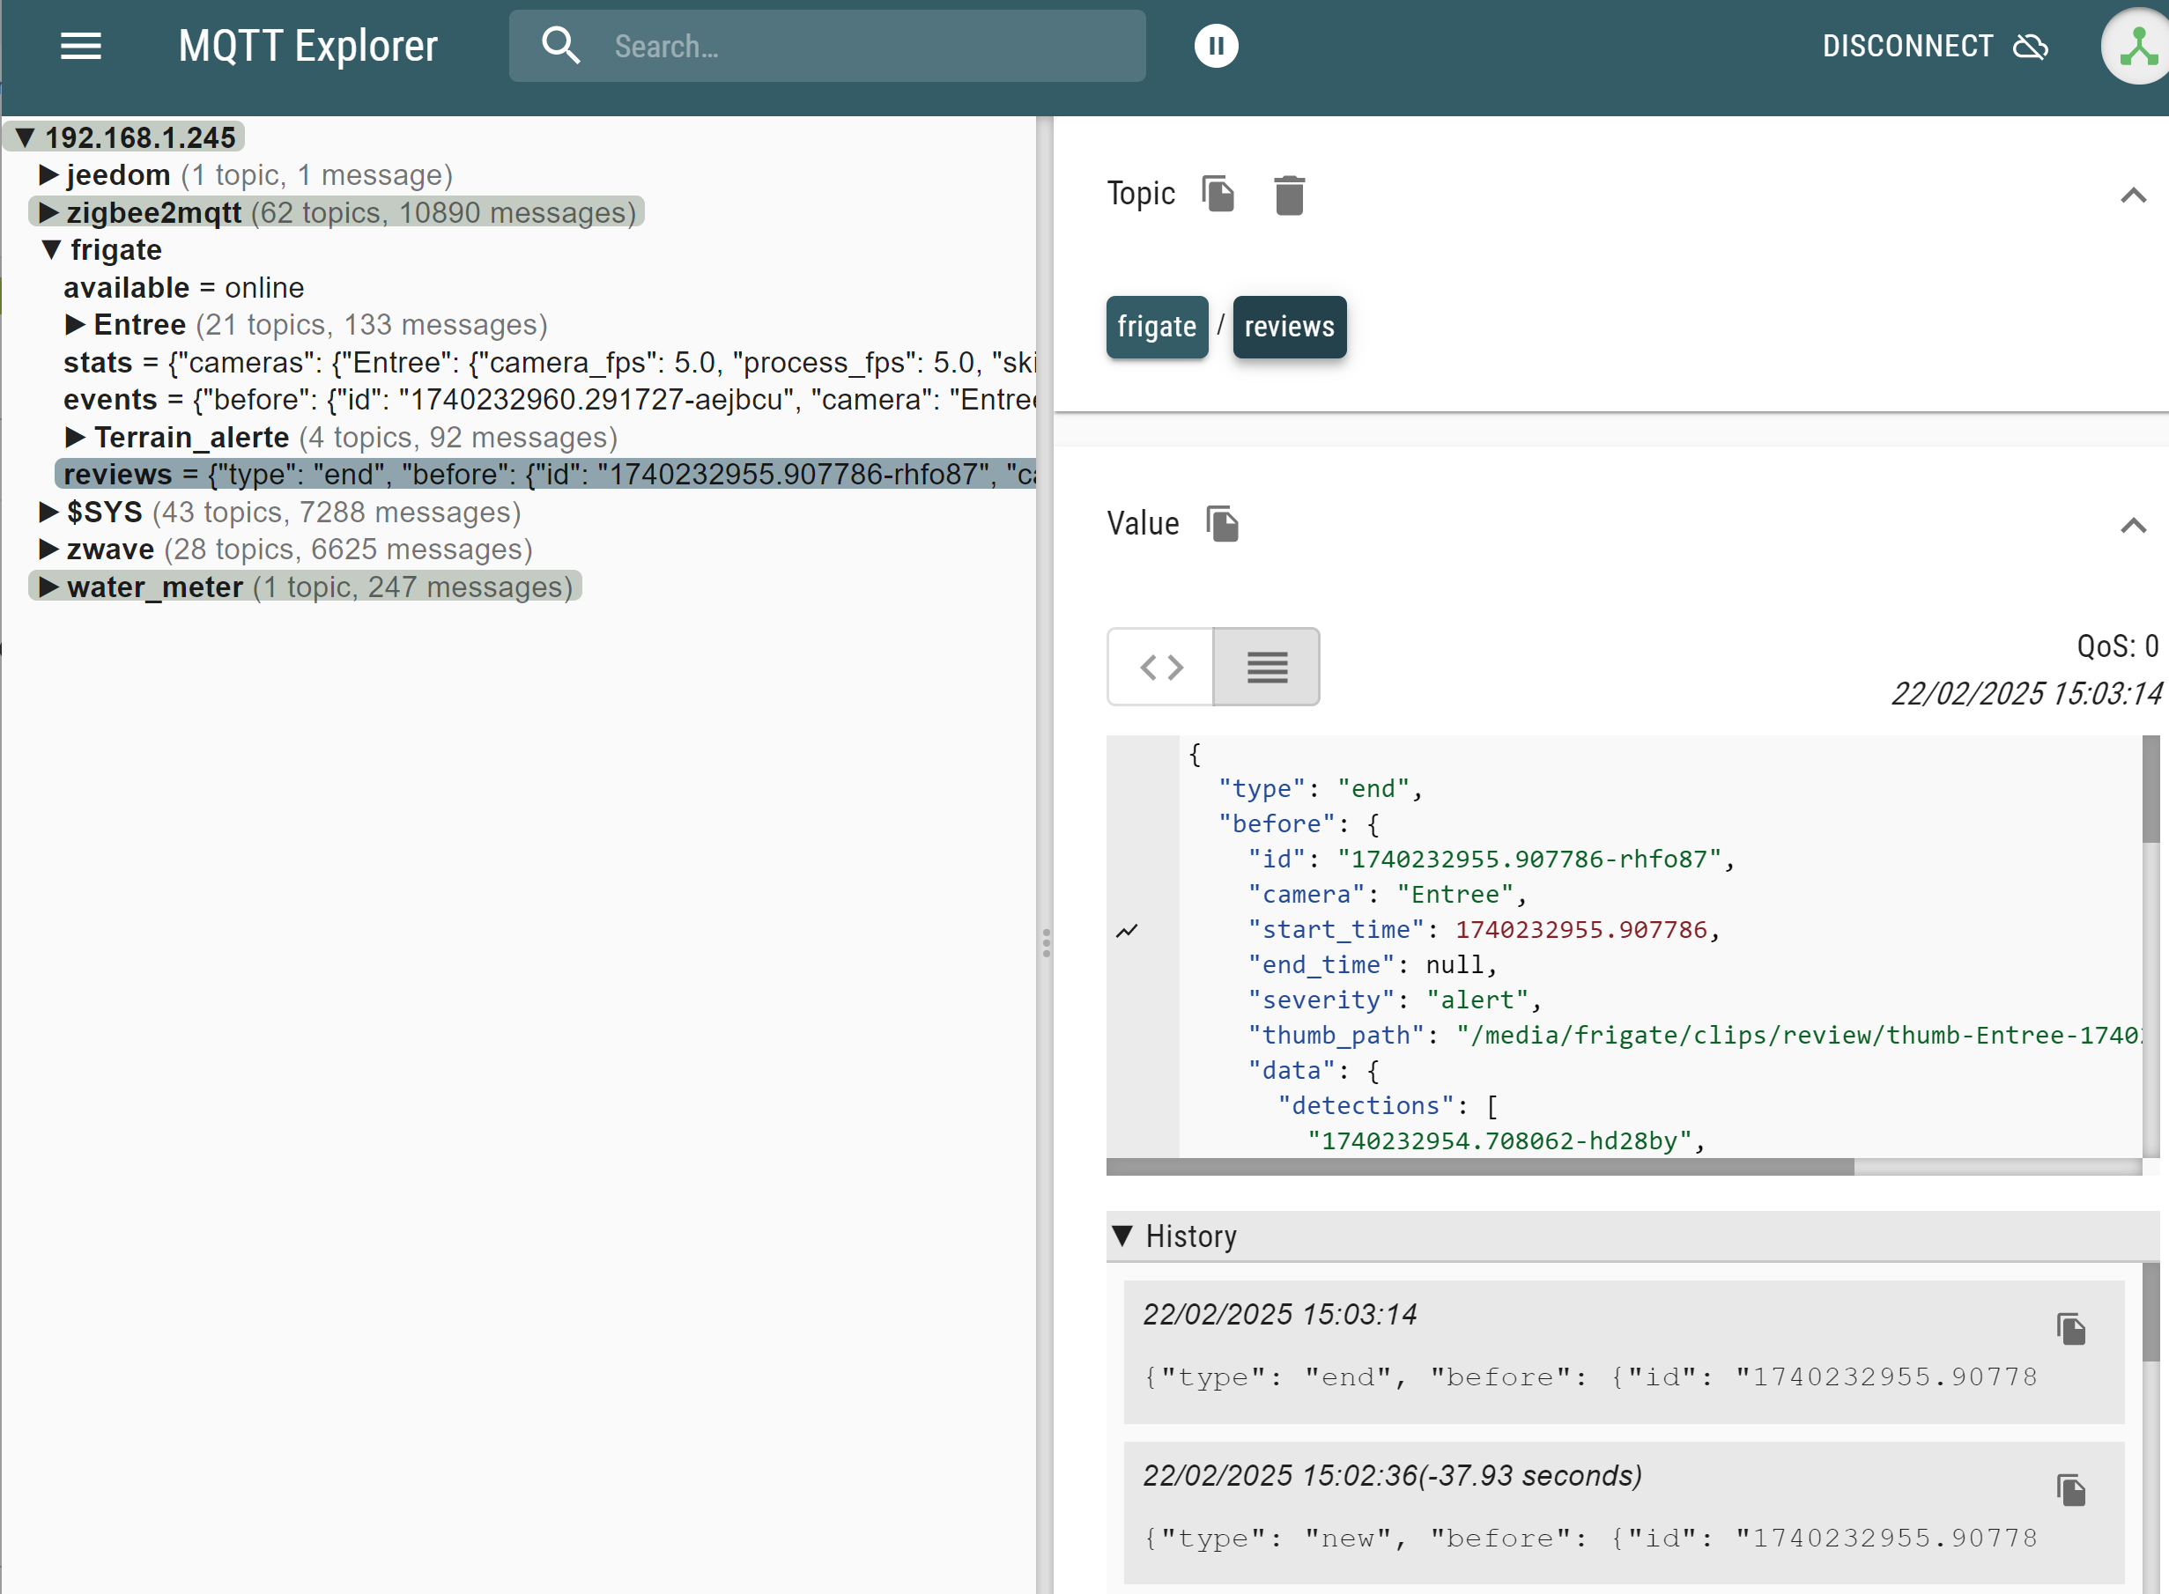Delete the topic with trash icon
Screen dimensions: 2169x1594
(1290, 195)
